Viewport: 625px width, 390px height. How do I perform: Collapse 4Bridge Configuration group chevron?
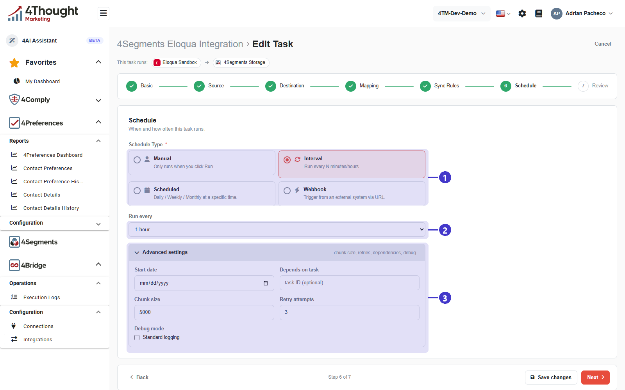click(x=98, y=312)
